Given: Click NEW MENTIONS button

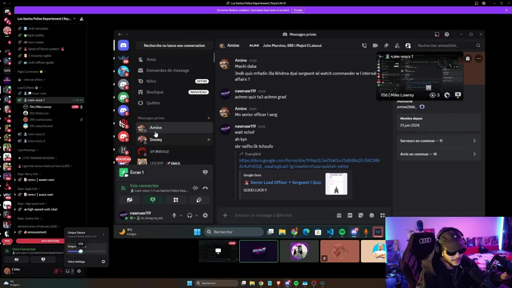Looking at the screenshot, I should coord(50,241).
